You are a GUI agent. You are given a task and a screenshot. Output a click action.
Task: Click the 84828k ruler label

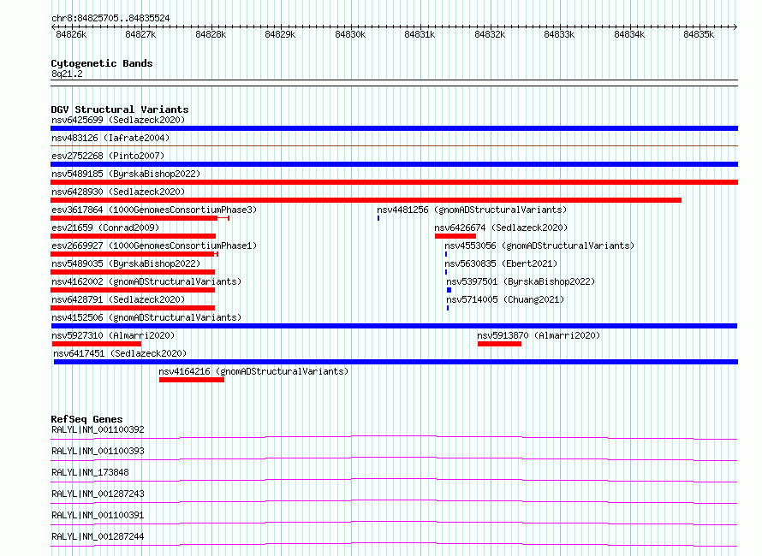[x=211, y=34]
